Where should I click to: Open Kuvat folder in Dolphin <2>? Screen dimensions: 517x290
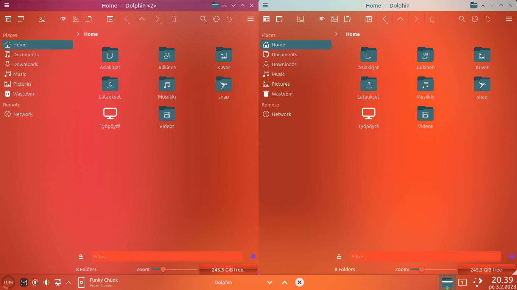(x=224, y=59)
